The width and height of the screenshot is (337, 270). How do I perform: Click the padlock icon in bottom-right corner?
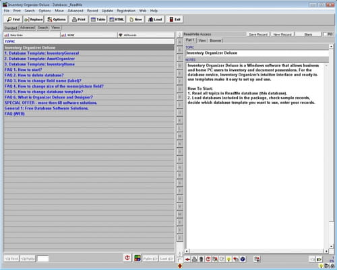pyautogui.click(x=332, y=266)
